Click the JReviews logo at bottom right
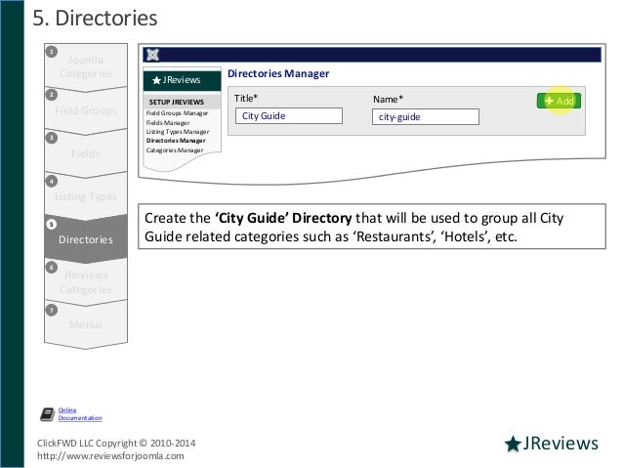The image size is (623, 468). point(552,443)
